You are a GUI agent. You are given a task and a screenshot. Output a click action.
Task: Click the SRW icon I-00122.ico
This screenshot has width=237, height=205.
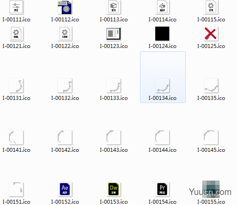pos(65,34)
